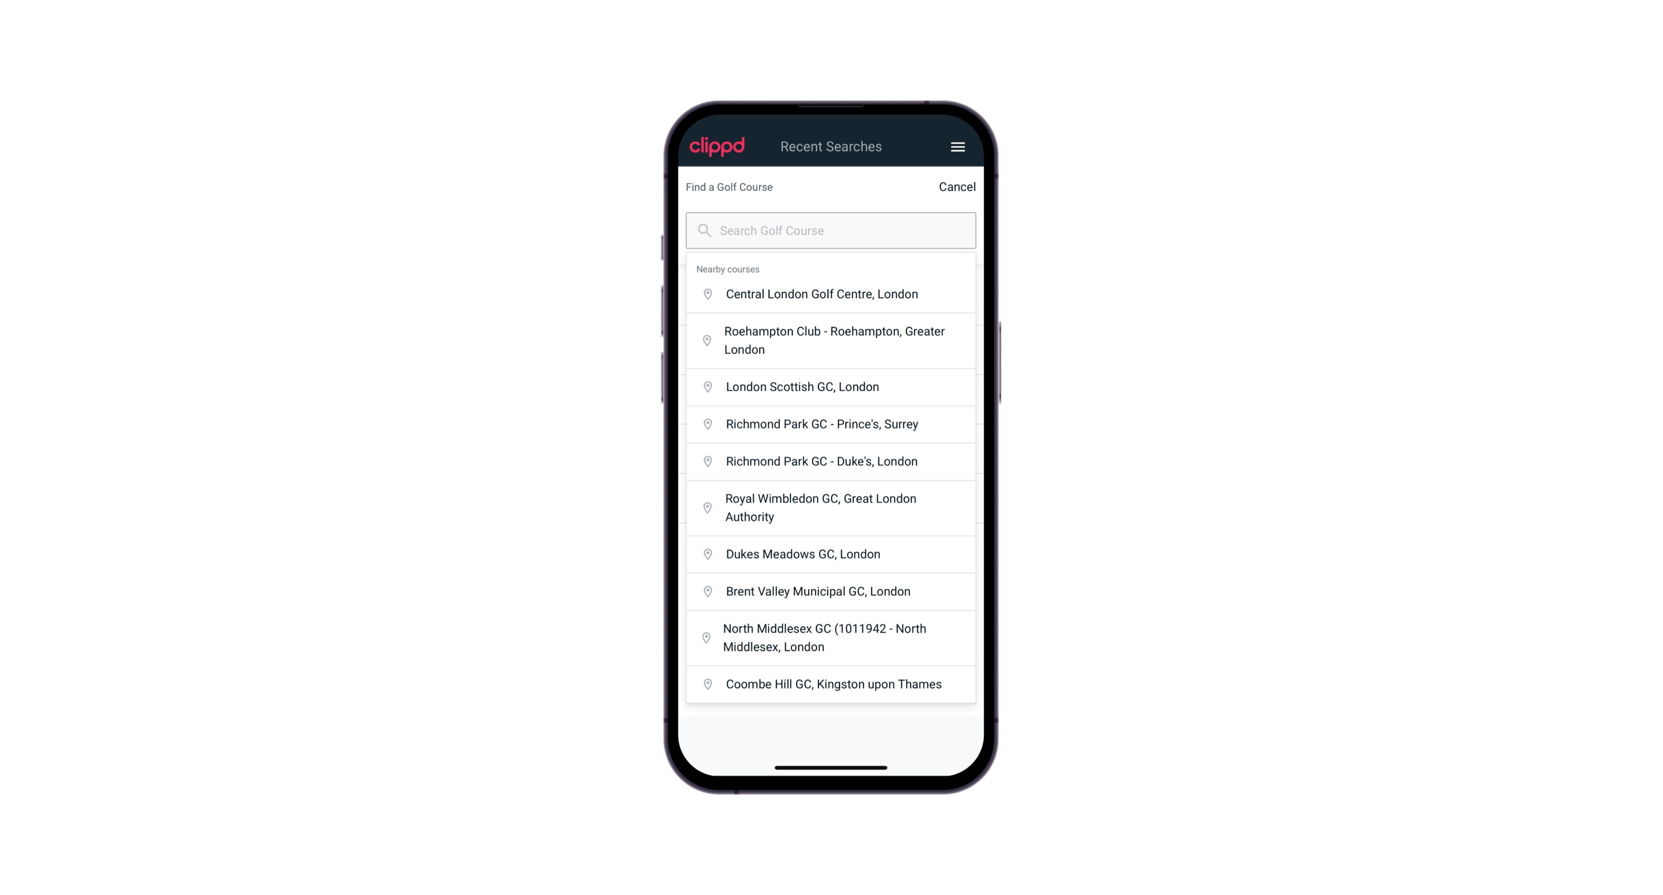The height and width of the screenshot is (895, 1663).
Task: Select Find a Golf Course header label
Action: coord(727,186)
